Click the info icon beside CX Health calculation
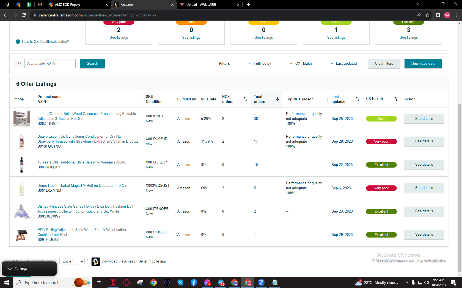The height and width of the screenshot is (288, 462). click(x=18, y=42)
